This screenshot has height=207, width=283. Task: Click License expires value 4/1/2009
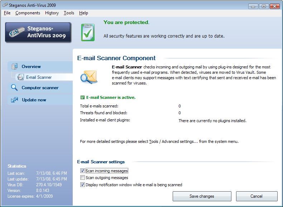44,196
